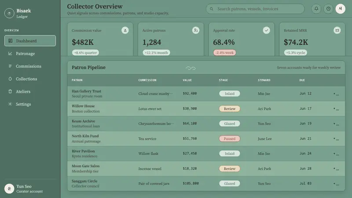Click the $92,400 value cell
Viewport: 352px width, 198px height.
(x=190, y=93)
